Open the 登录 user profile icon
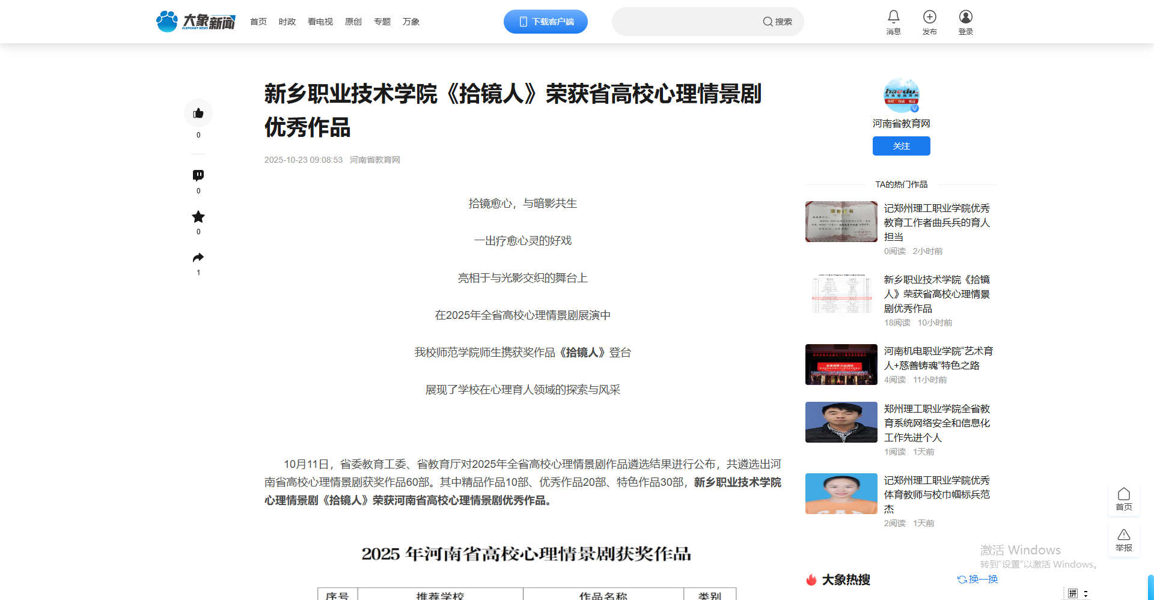 click(x=965, y=17)
